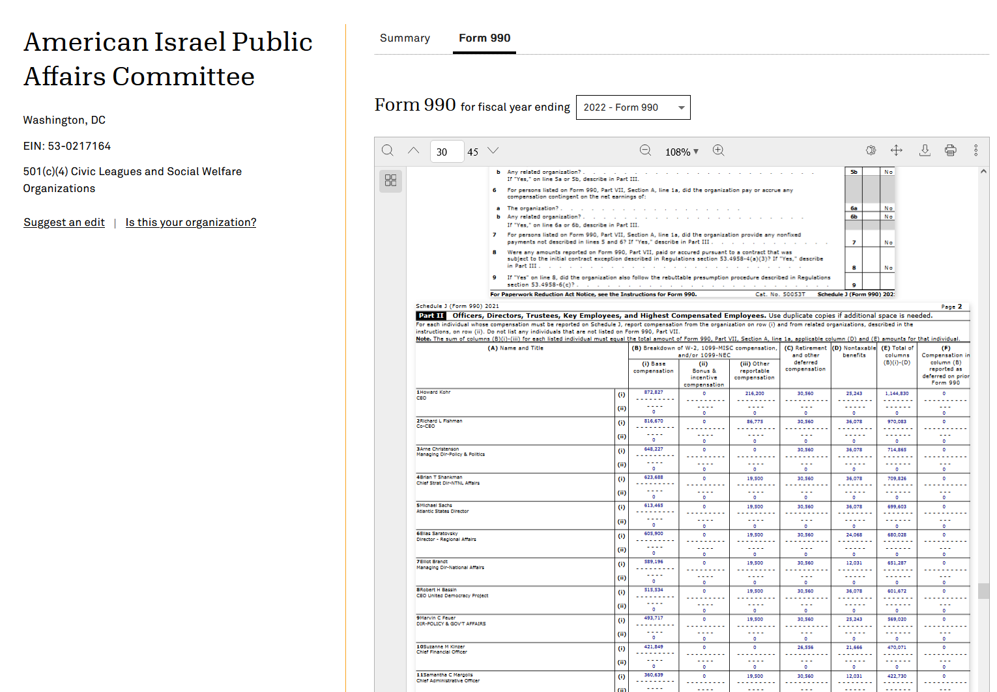997x692 pixels.
Task: Click base compensation value 816,670
Action: (654, 421)
